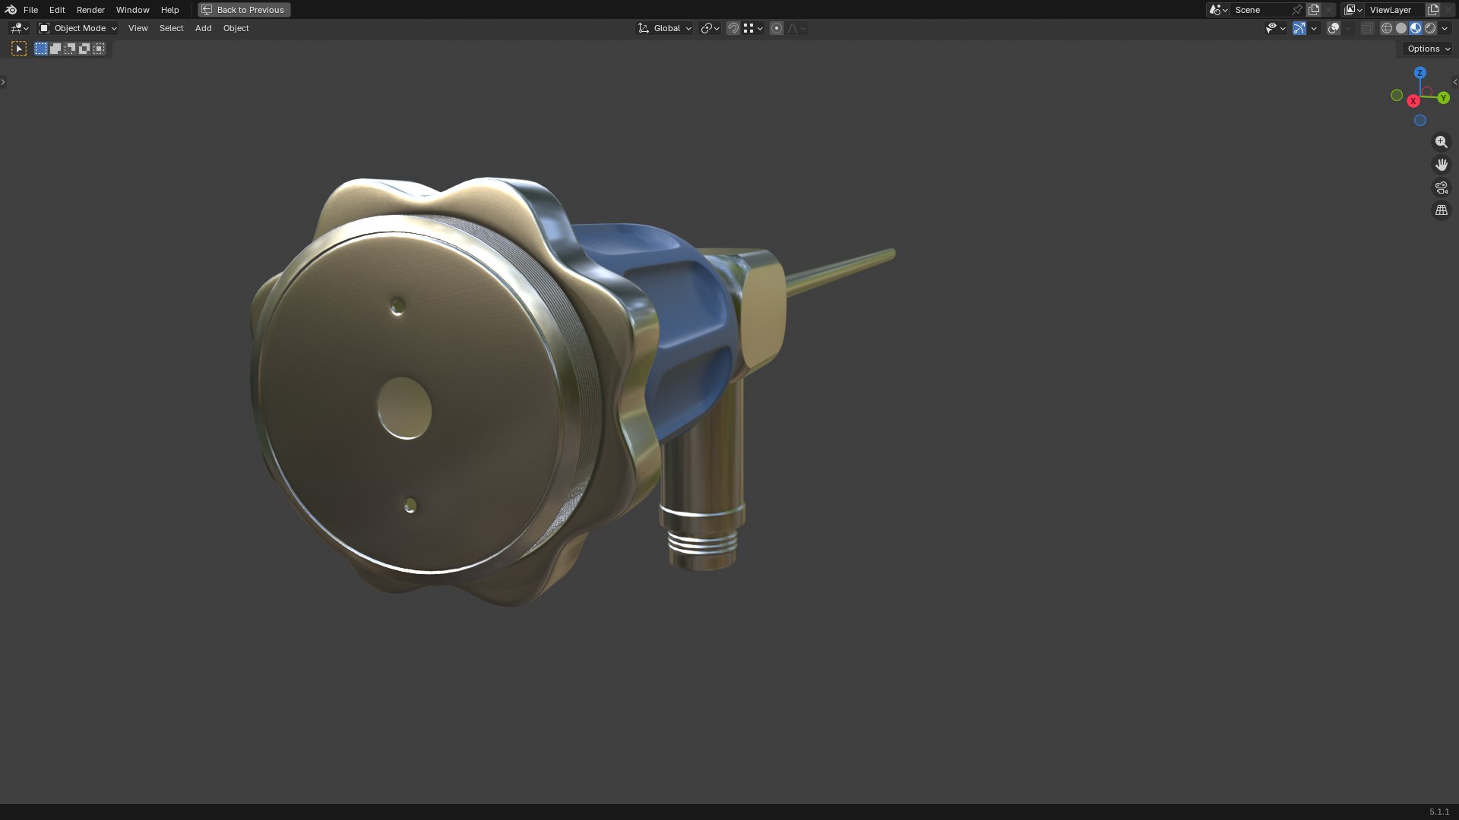Open the viewport View menu
1459x820 pixels.
[x=138, y=28]
